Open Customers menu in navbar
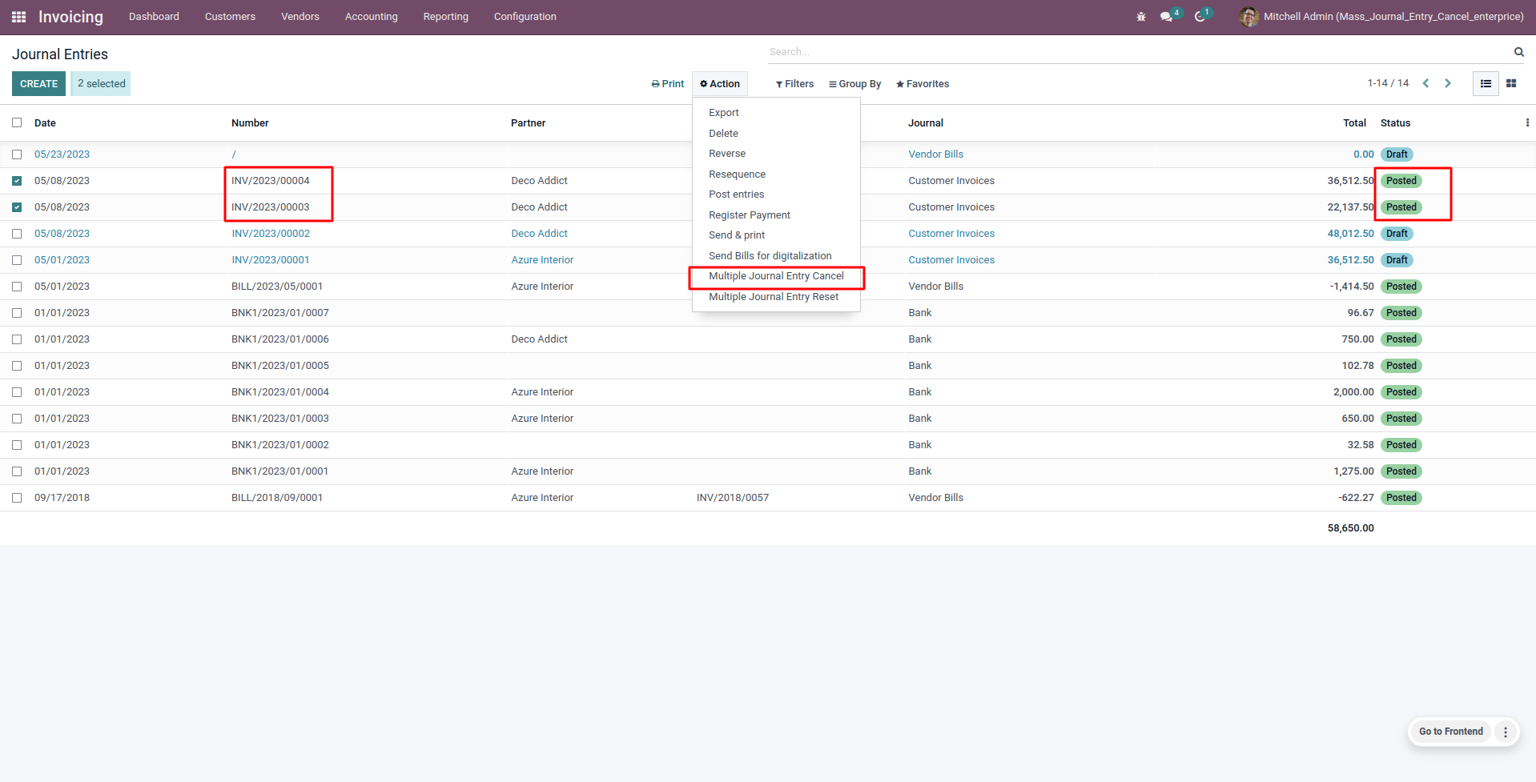 230,17
